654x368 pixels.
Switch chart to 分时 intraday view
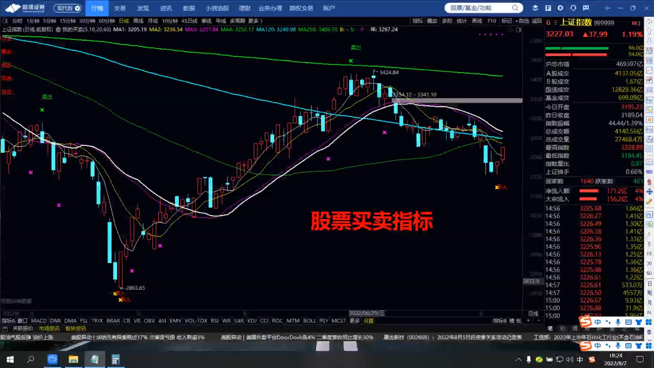pos(17,21)
